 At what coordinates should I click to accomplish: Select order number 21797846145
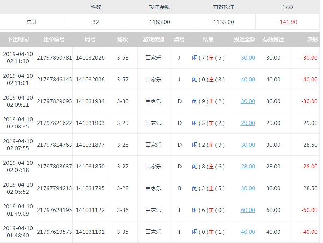click(x=54, y=80)
